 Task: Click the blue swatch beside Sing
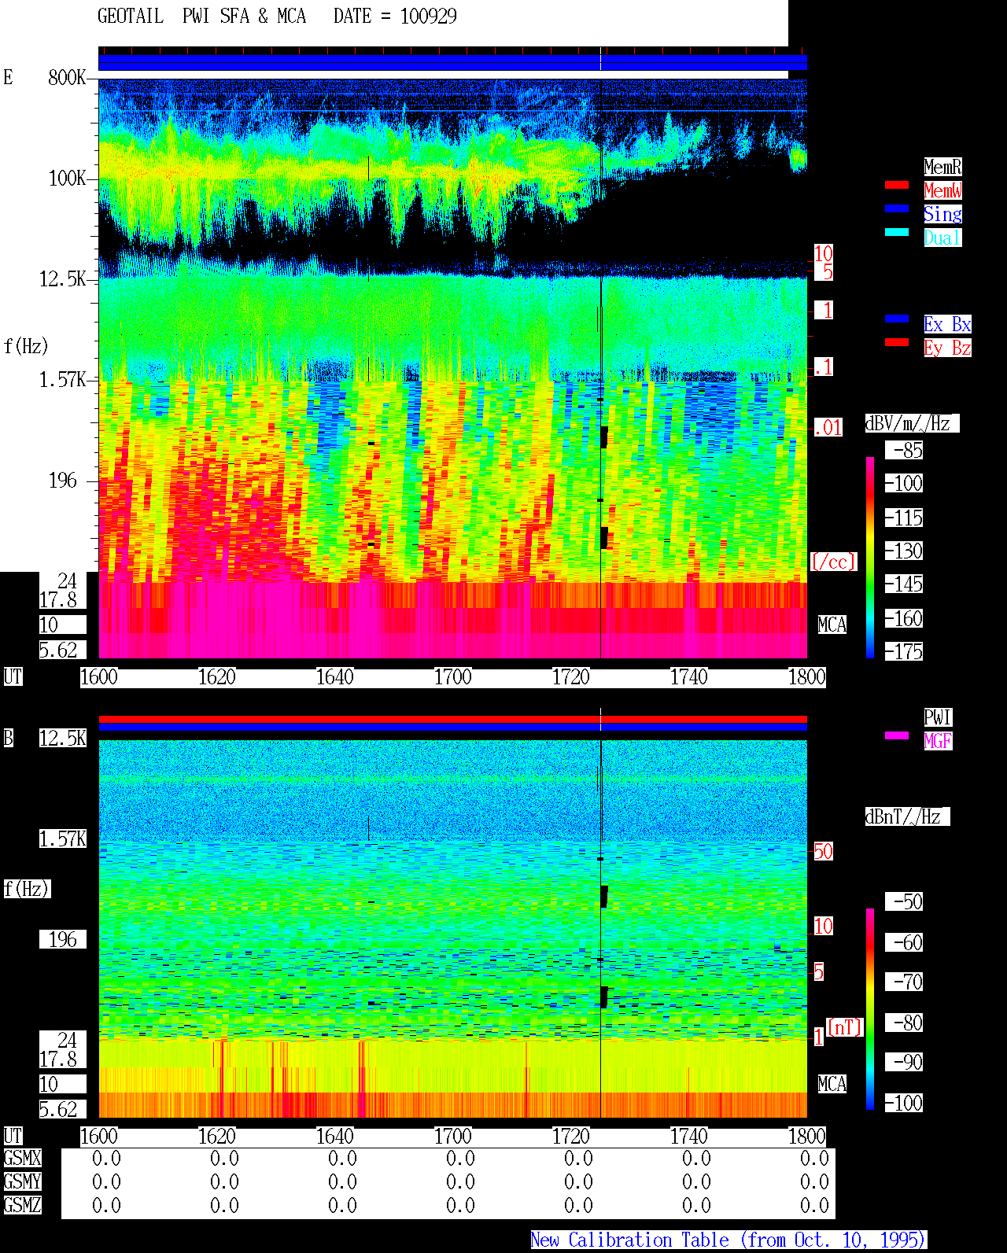[x=897, y=208]
